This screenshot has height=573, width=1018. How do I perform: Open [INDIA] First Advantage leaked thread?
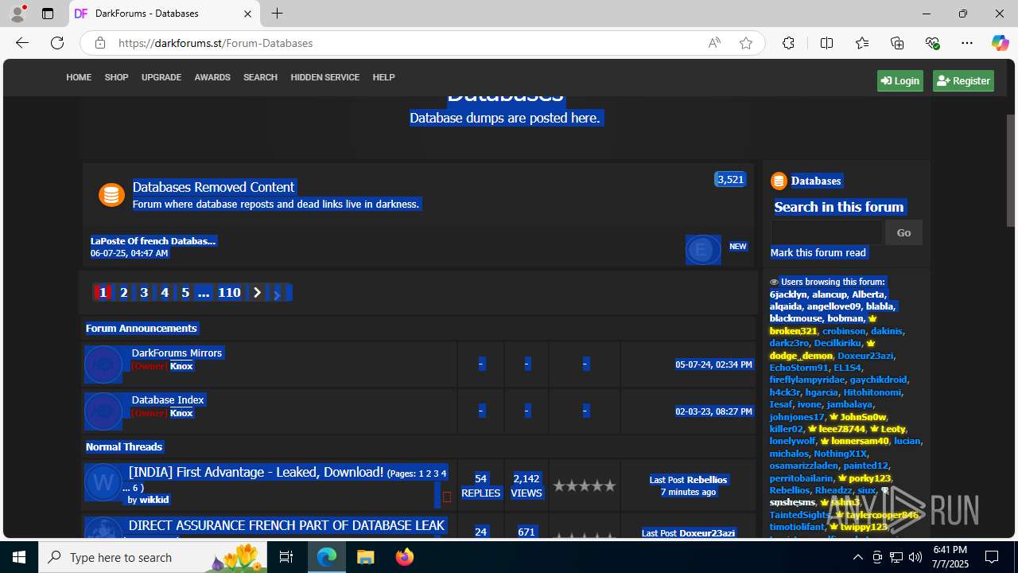pos(256,472)
